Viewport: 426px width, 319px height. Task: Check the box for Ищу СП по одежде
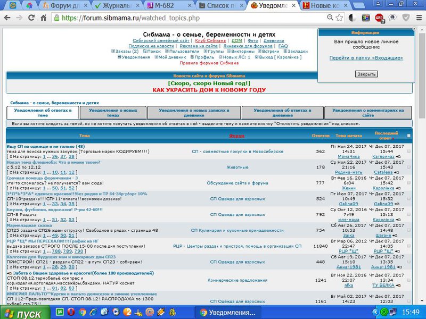[x=408, y=152]
